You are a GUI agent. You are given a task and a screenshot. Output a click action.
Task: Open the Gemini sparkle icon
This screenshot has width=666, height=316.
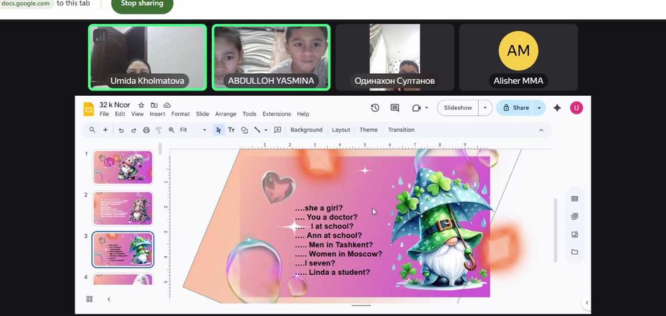pos(557,108)
